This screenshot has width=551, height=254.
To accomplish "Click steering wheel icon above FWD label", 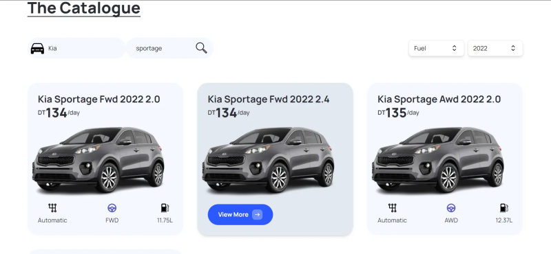I will pos(112,208).
